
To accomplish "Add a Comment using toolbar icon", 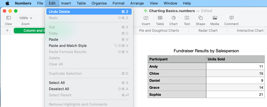I will tap(231, 18).
